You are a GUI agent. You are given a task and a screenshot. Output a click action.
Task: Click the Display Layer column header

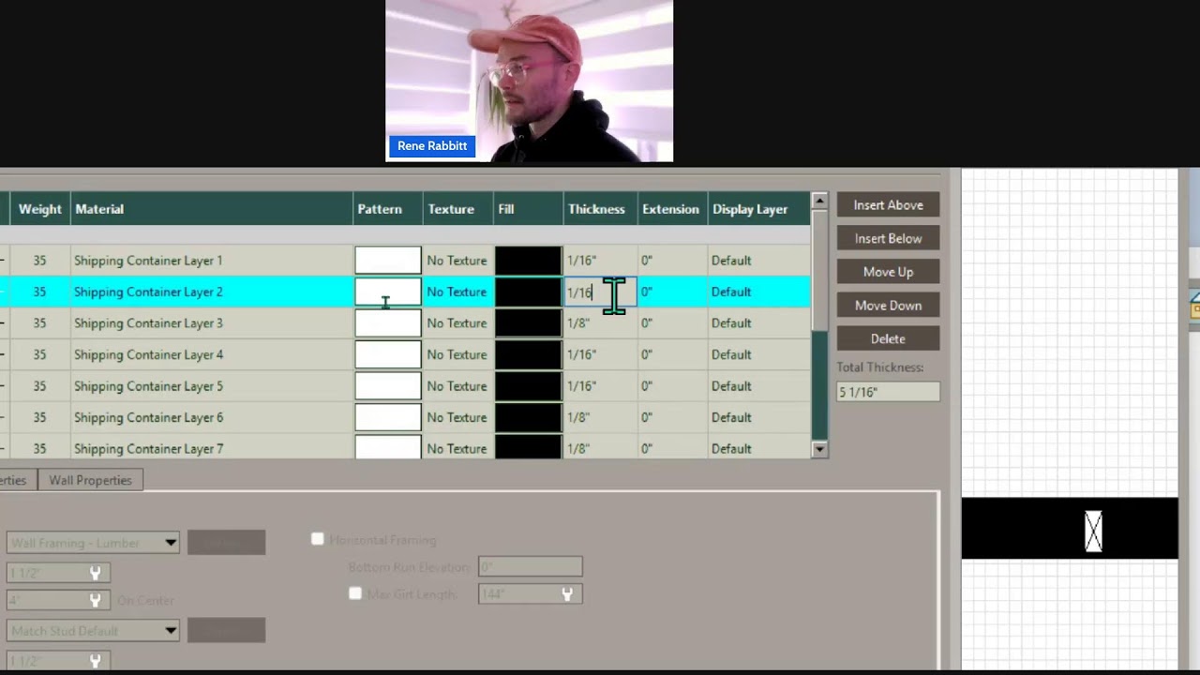point(759,209)
